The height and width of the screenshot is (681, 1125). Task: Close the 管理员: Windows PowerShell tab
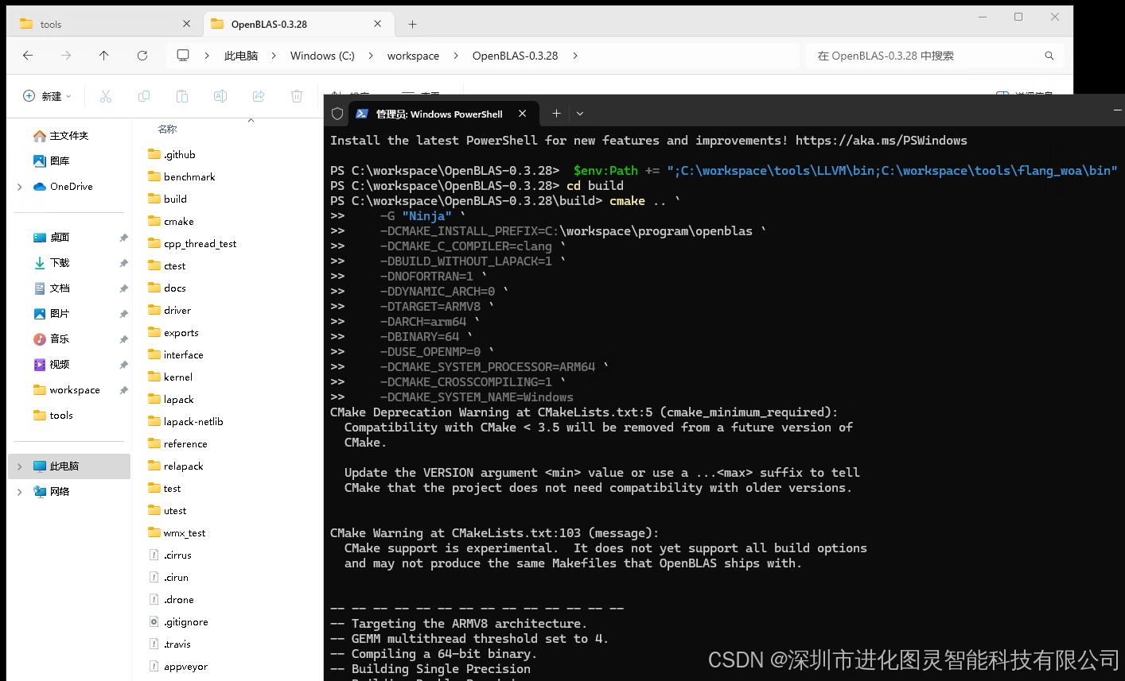[x=522, y=114]
